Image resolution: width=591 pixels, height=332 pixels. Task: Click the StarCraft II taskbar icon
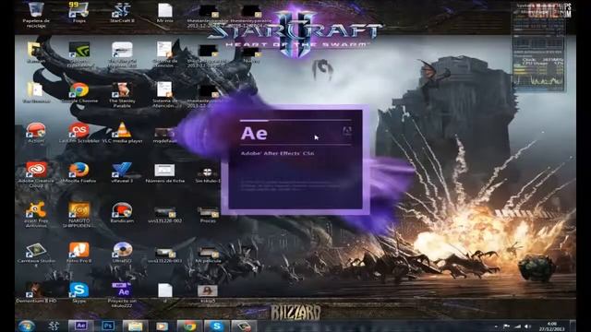(54, 326)
